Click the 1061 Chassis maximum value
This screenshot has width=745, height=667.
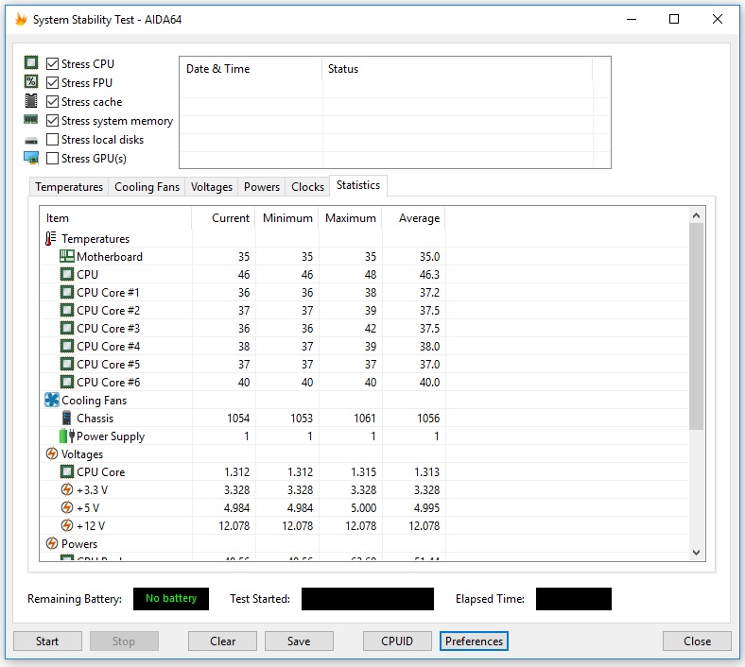pos(364,419)
